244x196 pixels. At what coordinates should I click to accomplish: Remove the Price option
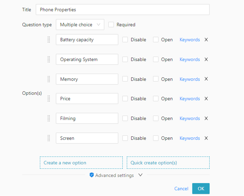tap(206, 99)
